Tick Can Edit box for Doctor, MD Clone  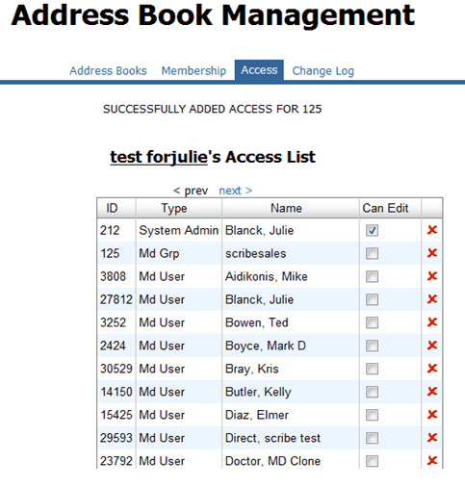click(x=372, y=461)
